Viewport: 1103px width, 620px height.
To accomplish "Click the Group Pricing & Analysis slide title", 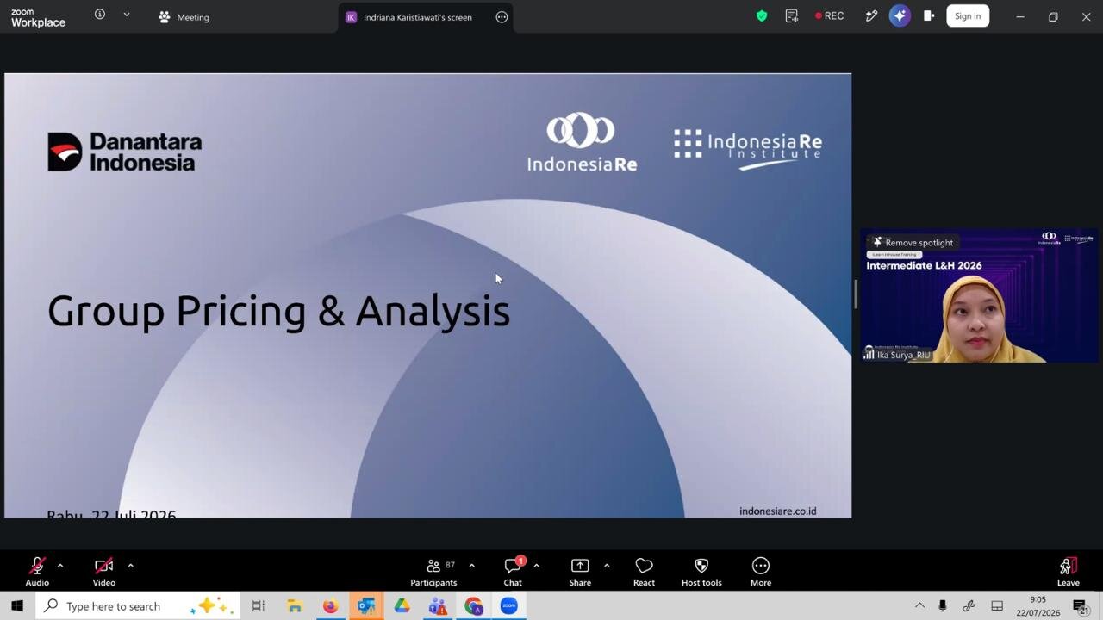I will click(278, 311).
